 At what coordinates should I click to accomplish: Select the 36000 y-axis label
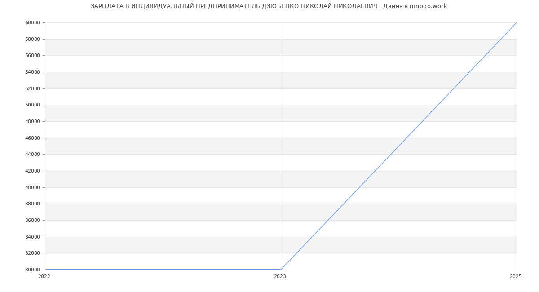coord(32,221)
